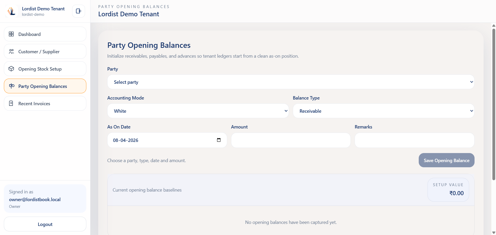Click 'Choose a party, type, date and amount.' hint
496x235 pixels.
click(147, 161)
